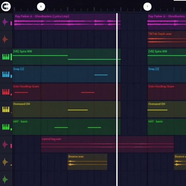Click the magnet snap icon at top-left
186x186 pixels.
coord(6,6)
